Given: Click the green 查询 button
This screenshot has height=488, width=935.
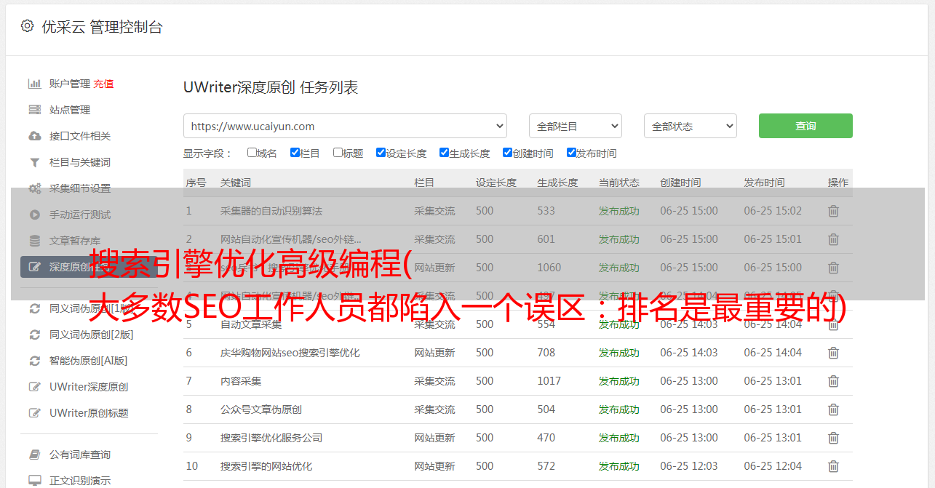Looking at the screenshot, I should point(805,126).
